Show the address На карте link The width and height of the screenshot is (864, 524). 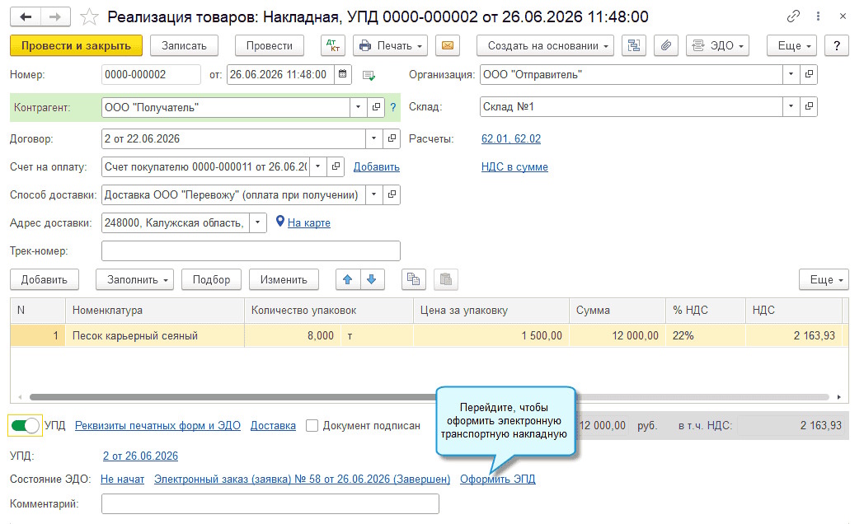(x=309, y=223)
